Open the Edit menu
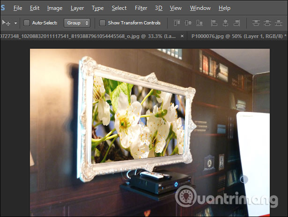This screenshot has width=288, height=217. point(35,8)
